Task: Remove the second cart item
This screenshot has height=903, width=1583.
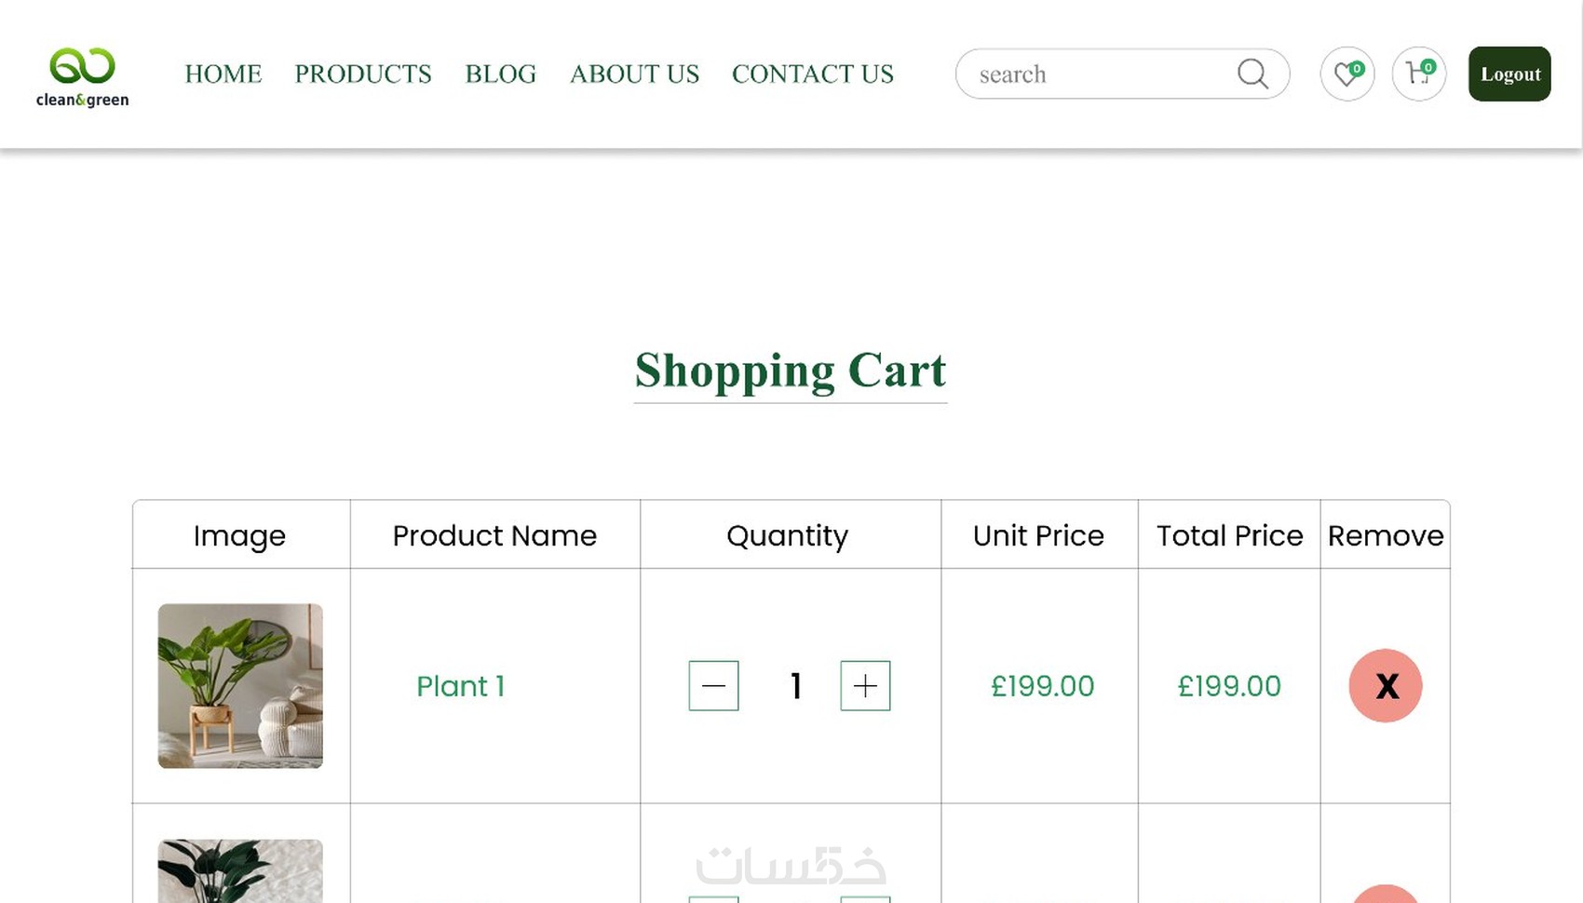Action: pyautogui.click(x=1385, y=896)
